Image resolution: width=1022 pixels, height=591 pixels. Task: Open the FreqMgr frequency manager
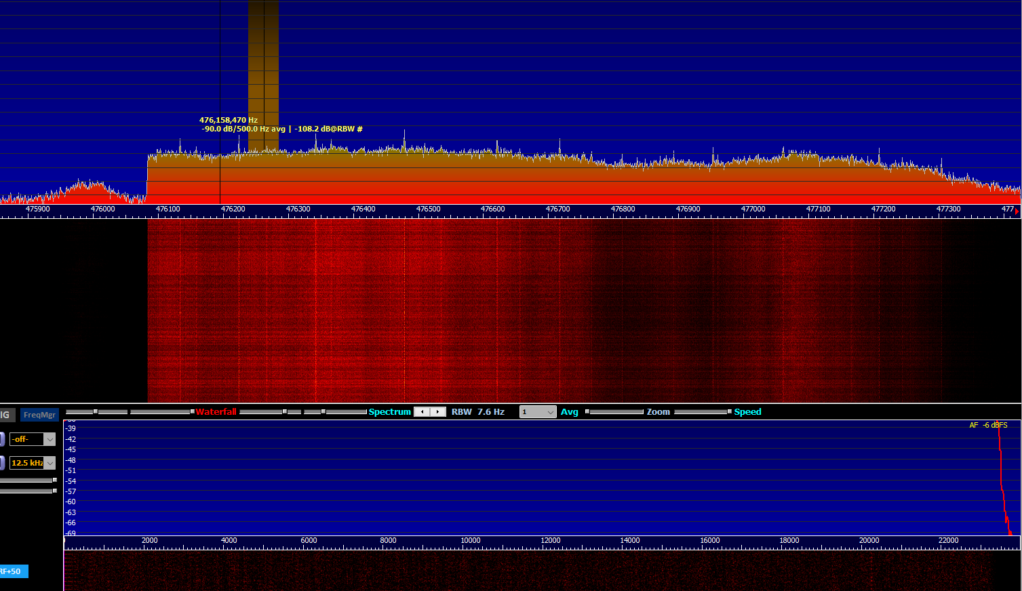click(39, 415)
